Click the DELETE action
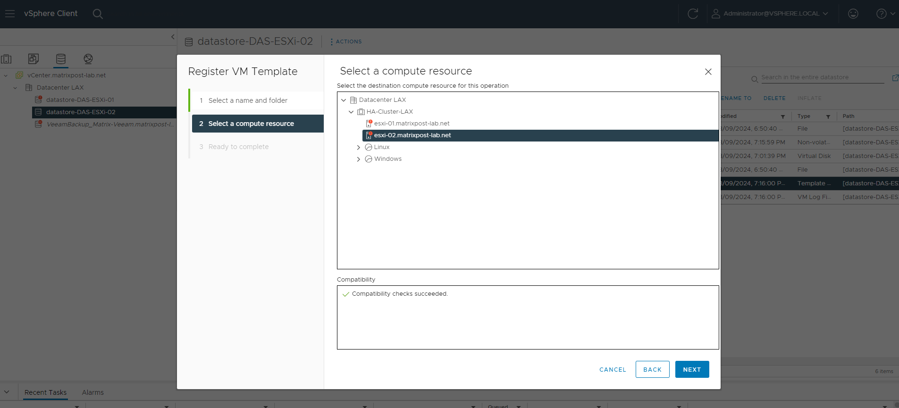 point(774,98)
